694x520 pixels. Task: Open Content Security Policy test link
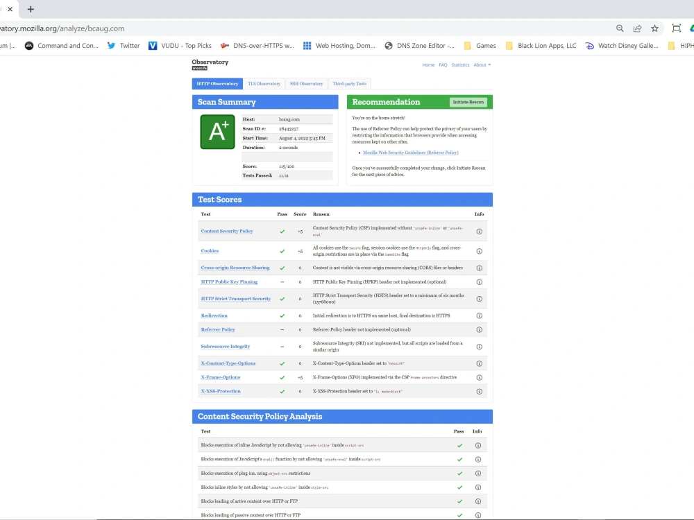[227, 232]
